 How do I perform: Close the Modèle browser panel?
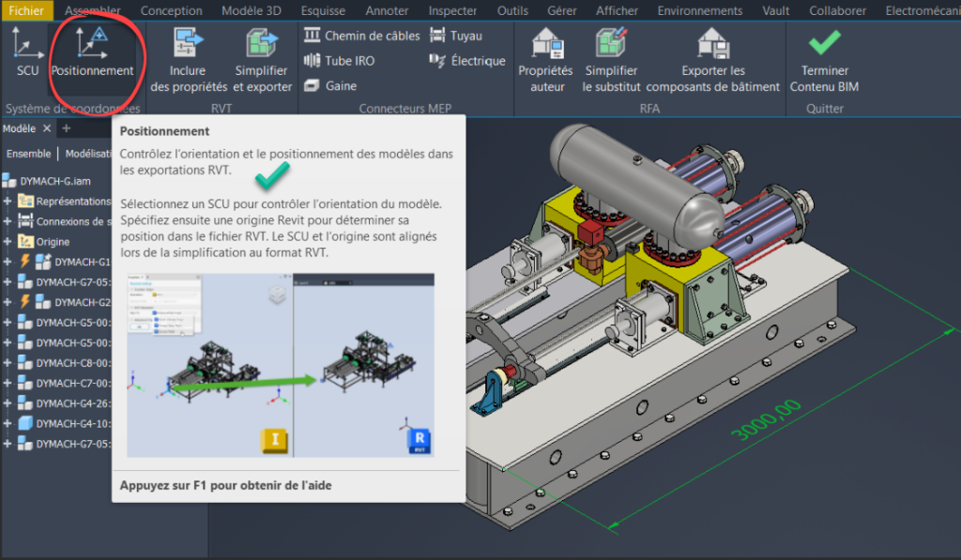coord(47,129)
